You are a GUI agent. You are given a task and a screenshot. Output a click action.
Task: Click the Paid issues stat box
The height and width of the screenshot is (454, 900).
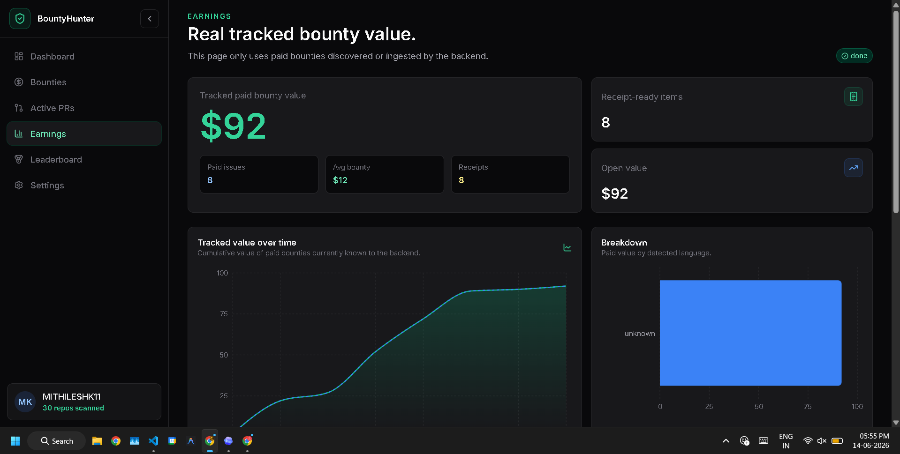click(259, 174)
